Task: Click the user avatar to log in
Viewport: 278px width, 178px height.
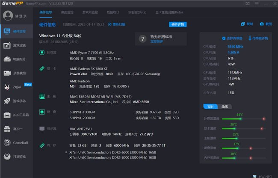Action: pos(8,15)
